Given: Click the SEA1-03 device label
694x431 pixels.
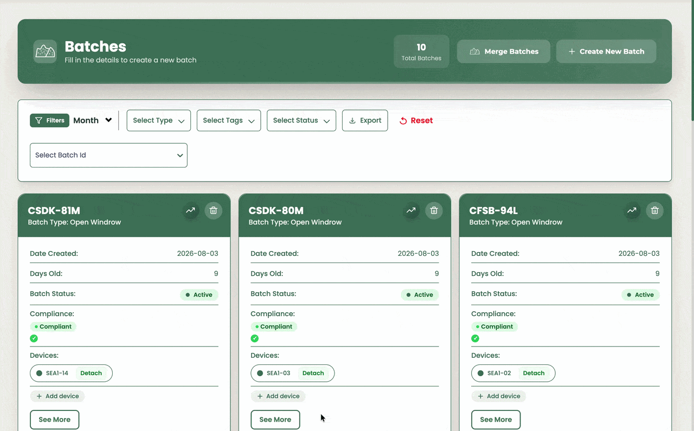Looking at the screenshot, I should click(279, 373).
